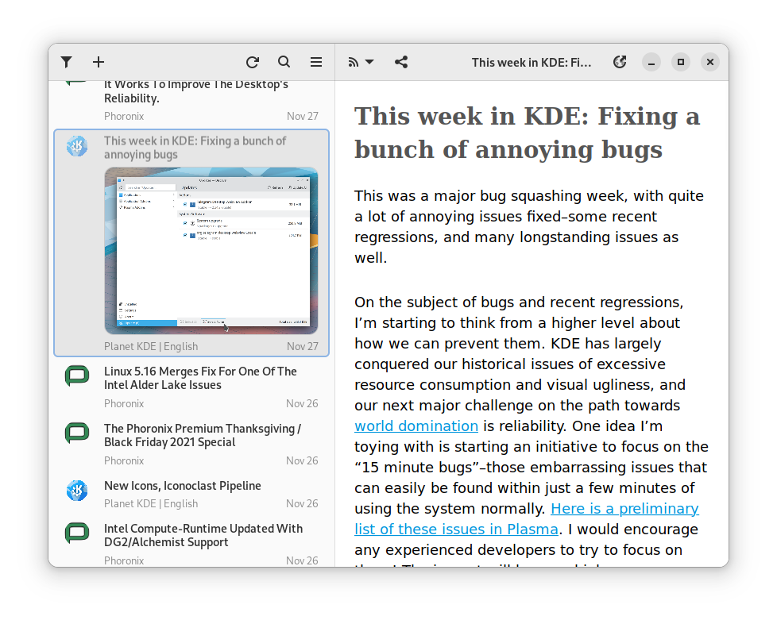Screen dimensions: 777x620
Task: Refresh all feeds
Action: point(253,62)
